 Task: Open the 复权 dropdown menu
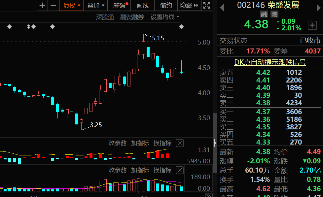71,5
